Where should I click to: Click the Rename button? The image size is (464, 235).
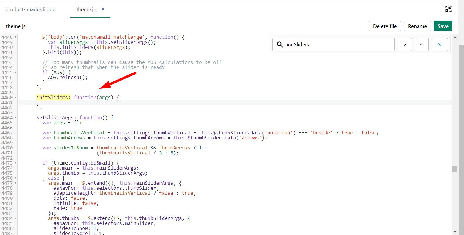pos(417,26)
